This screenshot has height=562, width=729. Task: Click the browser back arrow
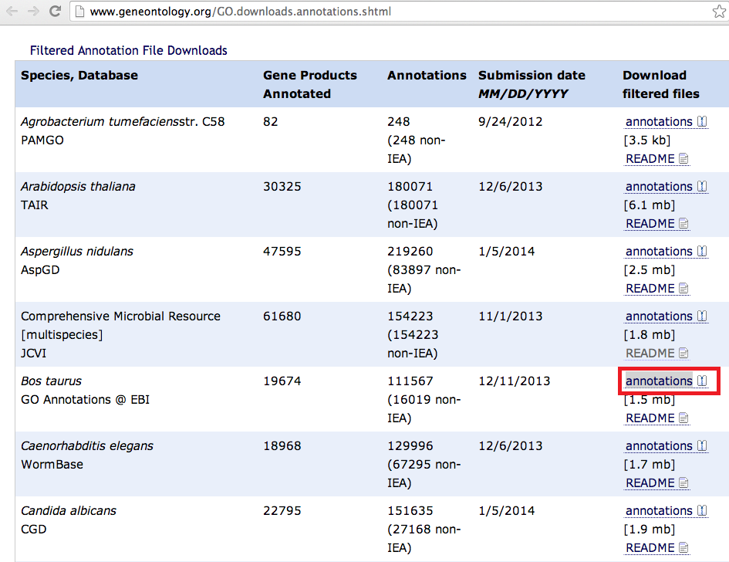[x=12, y=12]
